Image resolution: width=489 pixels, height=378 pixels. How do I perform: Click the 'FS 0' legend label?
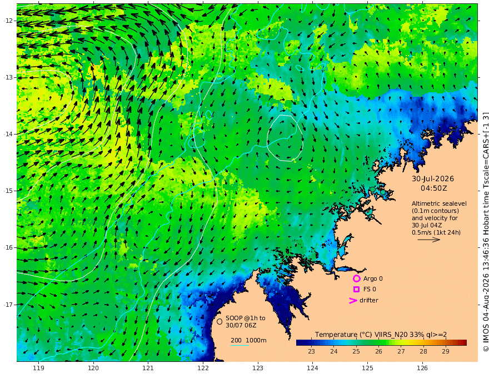click(x=370, y=290)
